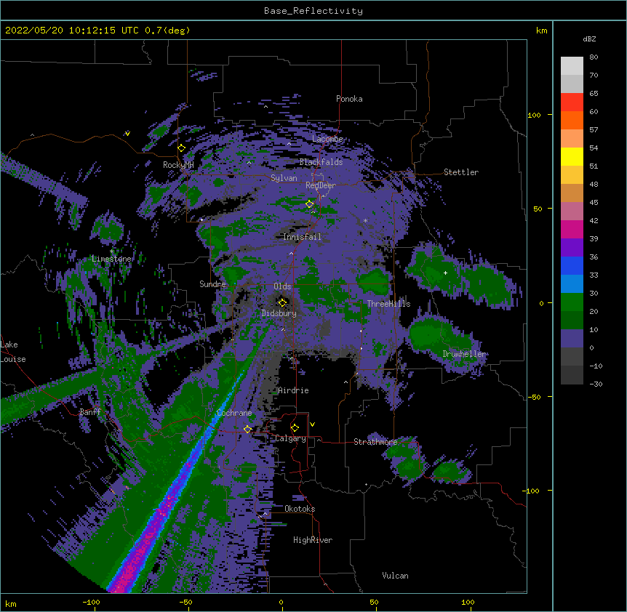
Task: Click the Innisfail label
Action: [x=302, y=237]
